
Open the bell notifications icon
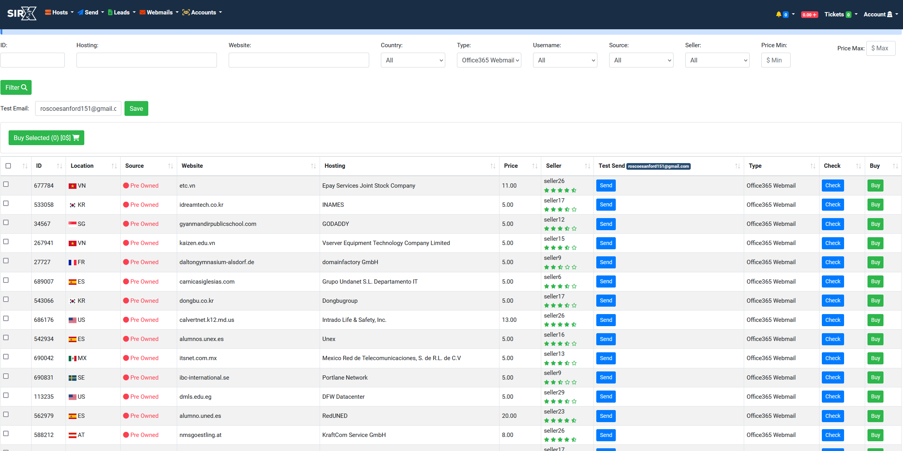pyautogui.click(x=779, y=14)
